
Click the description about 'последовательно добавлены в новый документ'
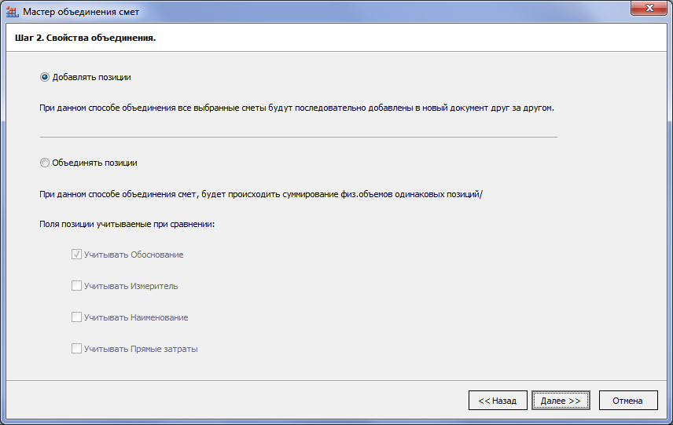(x=296, y=108)
